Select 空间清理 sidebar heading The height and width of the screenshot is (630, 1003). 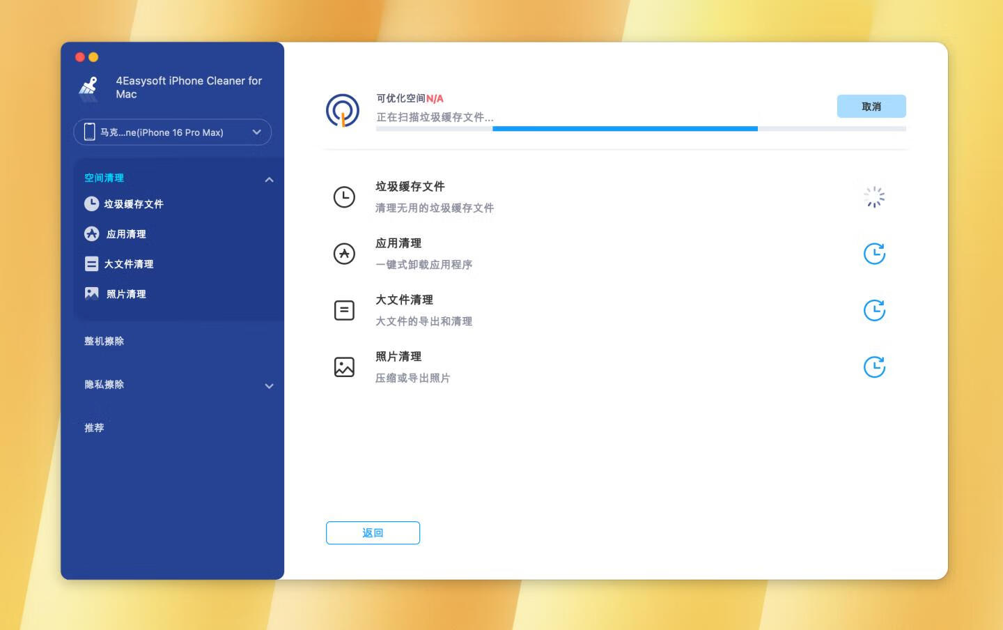[104, 178]
